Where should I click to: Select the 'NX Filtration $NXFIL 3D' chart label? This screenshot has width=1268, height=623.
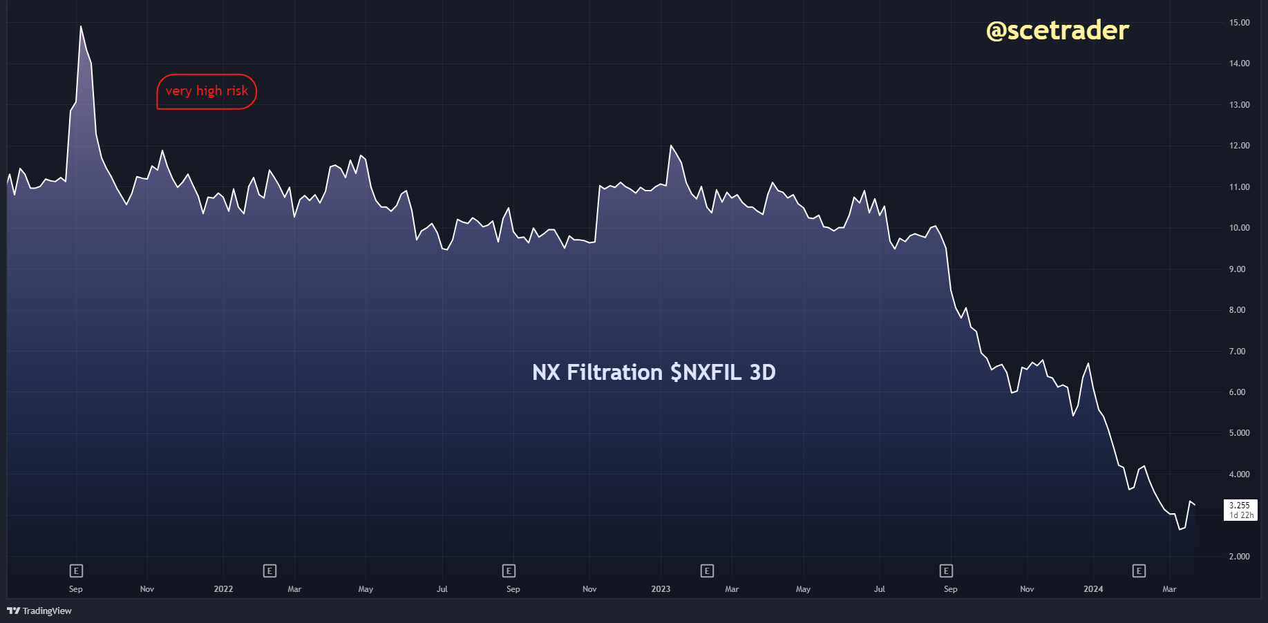click(654, 372)
